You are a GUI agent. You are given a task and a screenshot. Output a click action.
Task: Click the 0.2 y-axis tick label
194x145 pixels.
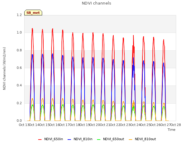click(x=19, y=103)
